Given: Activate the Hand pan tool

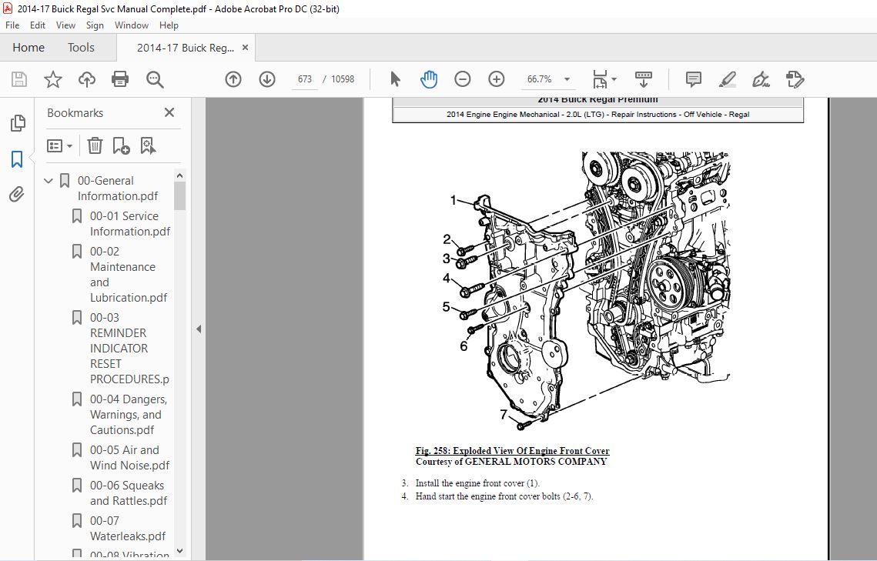Looking at the screenshot, I should tap(429, 79).
